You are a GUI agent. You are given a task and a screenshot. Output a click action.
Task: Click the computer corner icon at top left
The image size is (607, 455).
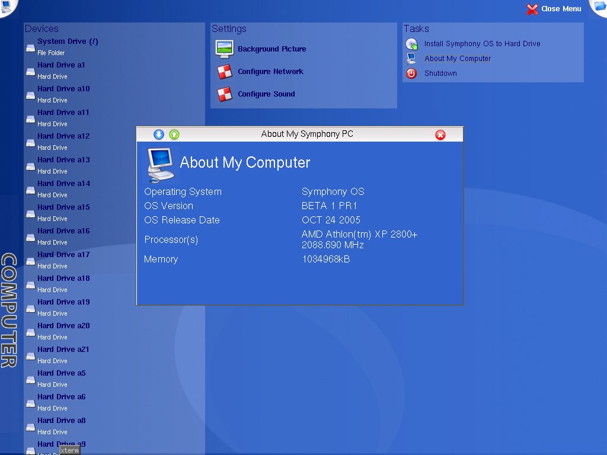click(6, 6)
